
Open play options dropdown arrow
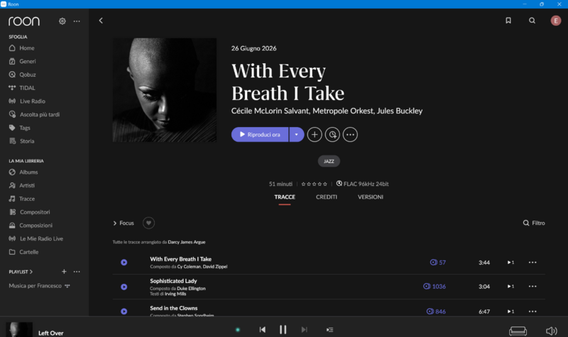(297, 134)
